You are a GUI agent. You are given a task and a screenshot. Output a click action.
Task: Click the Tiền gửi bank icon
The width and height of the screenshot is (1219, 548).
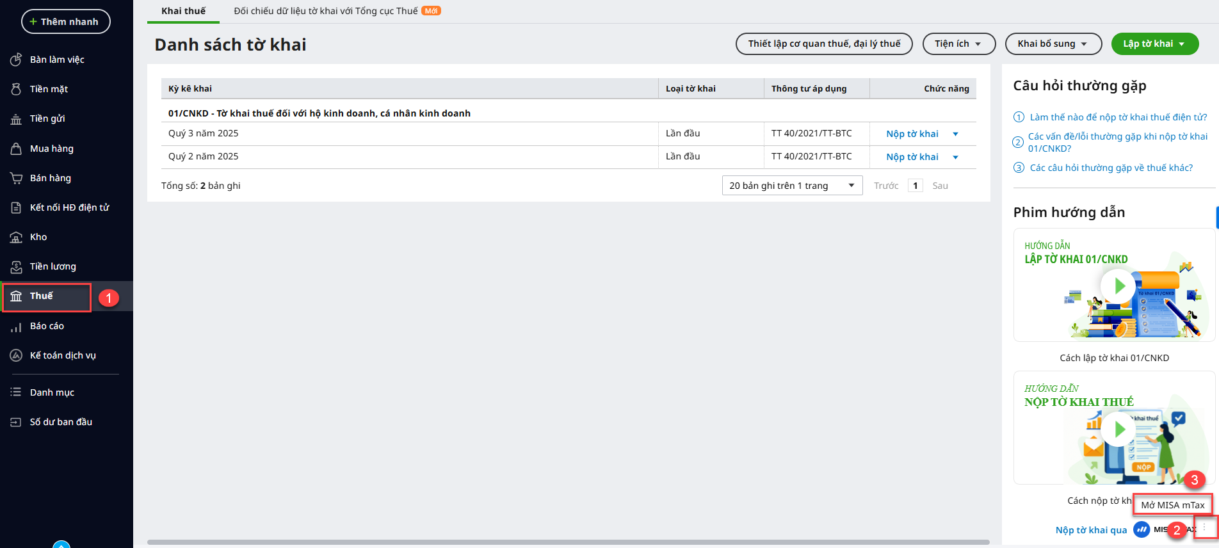click(16, 119)
